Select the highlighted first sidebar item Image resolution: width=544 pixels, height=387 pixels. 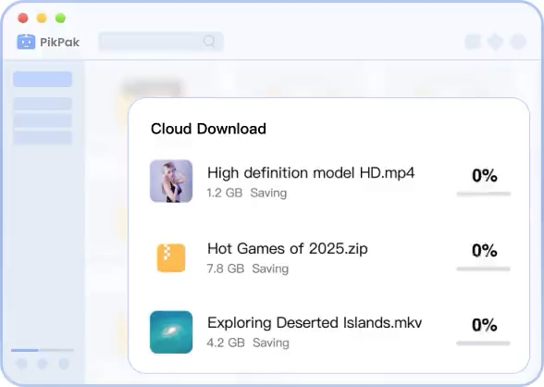pyautogui.click(x=43, y=79)
